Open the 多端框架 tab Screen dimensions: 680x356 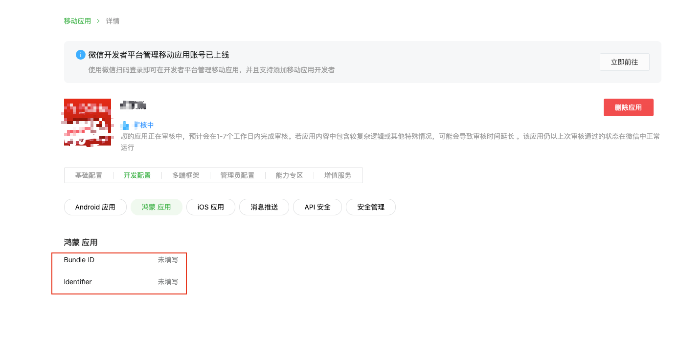point(186,175)
